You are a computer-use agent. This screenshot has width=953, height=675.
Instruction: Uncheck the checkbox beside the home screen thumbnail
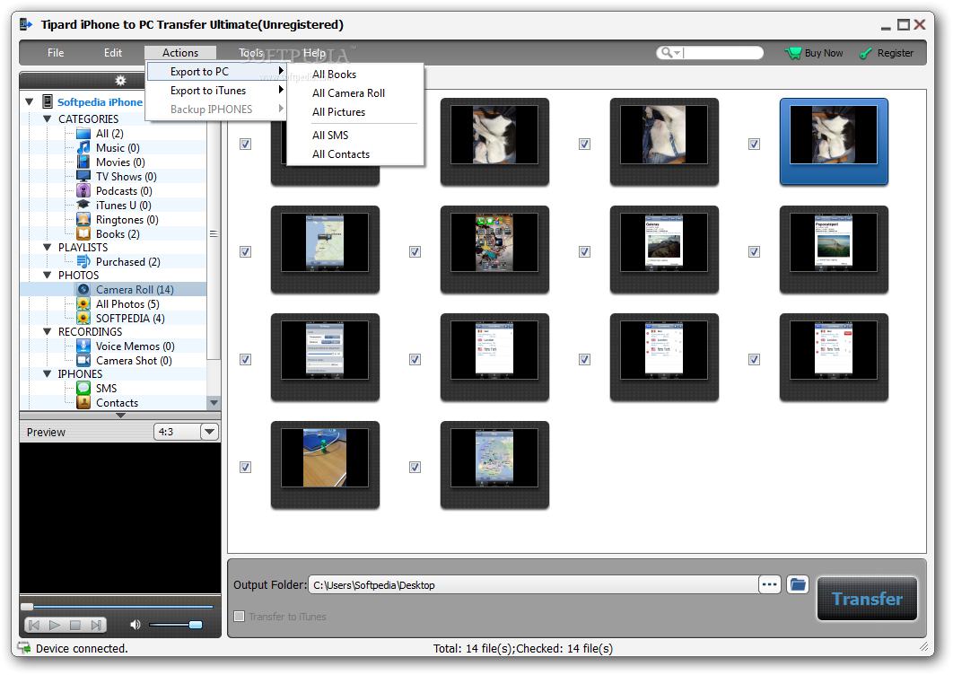tap(415, 251)
